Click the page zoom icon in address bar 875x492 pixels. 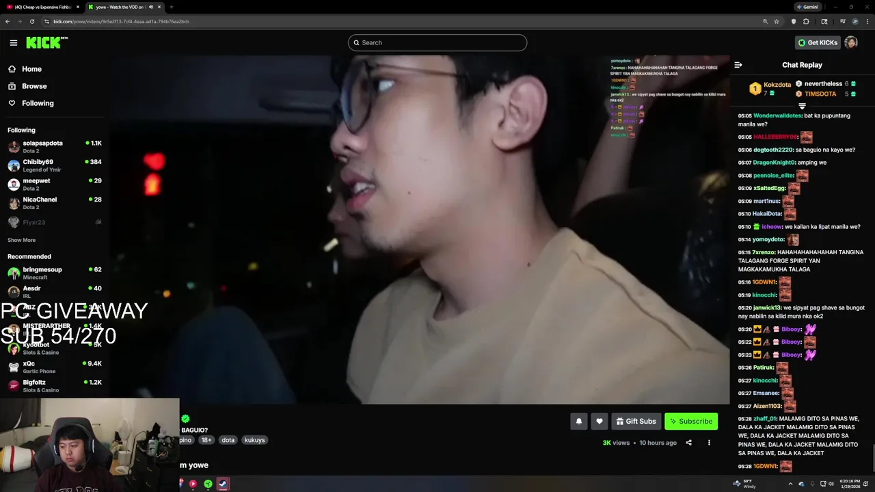coord(765,21)
